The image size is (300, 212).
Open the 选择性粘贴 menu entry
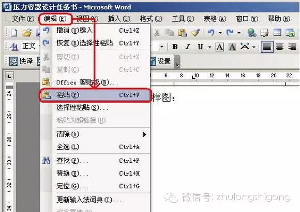(x=95, y=108)
